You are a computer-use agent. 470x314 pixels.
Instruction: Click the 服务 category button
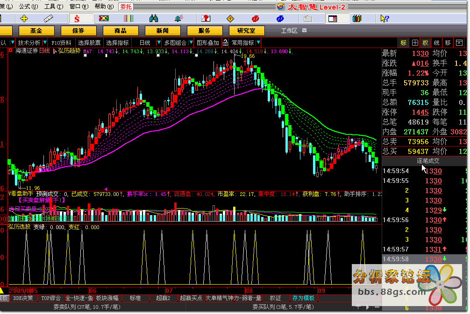(205, 30)
